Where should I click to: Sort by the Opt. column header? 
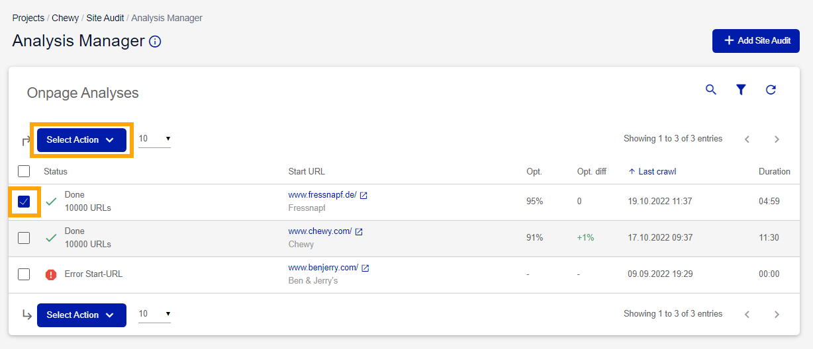point(534,171)
